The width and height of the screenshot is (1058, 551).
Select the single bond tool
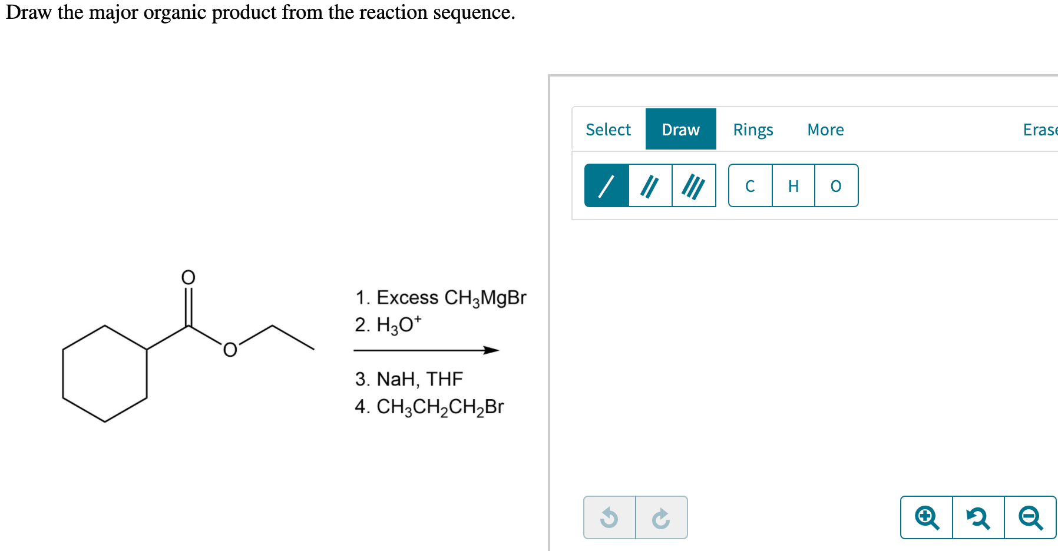pyautogui.click(x=606, y=185)
